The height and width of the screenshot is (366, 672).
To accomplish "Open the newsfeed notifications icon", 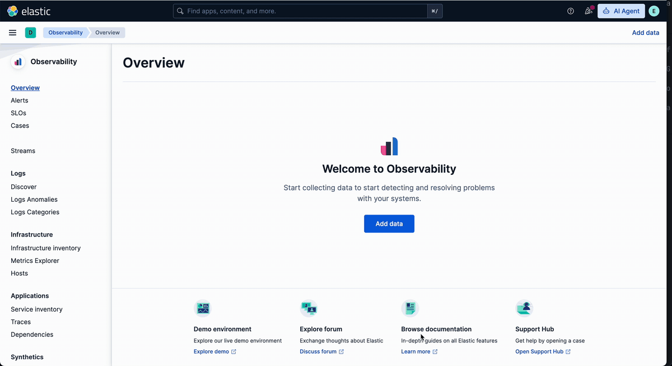I will [588, 11].
